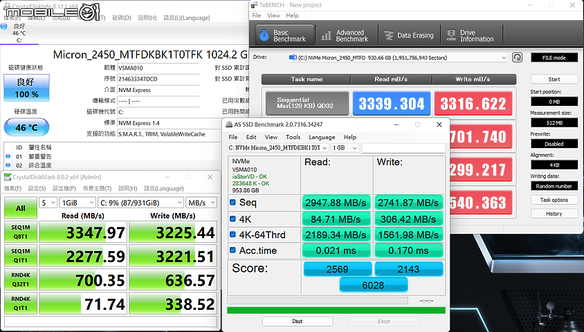
Task: Click the blue health orb above 良好
Action: coord(4,26)
